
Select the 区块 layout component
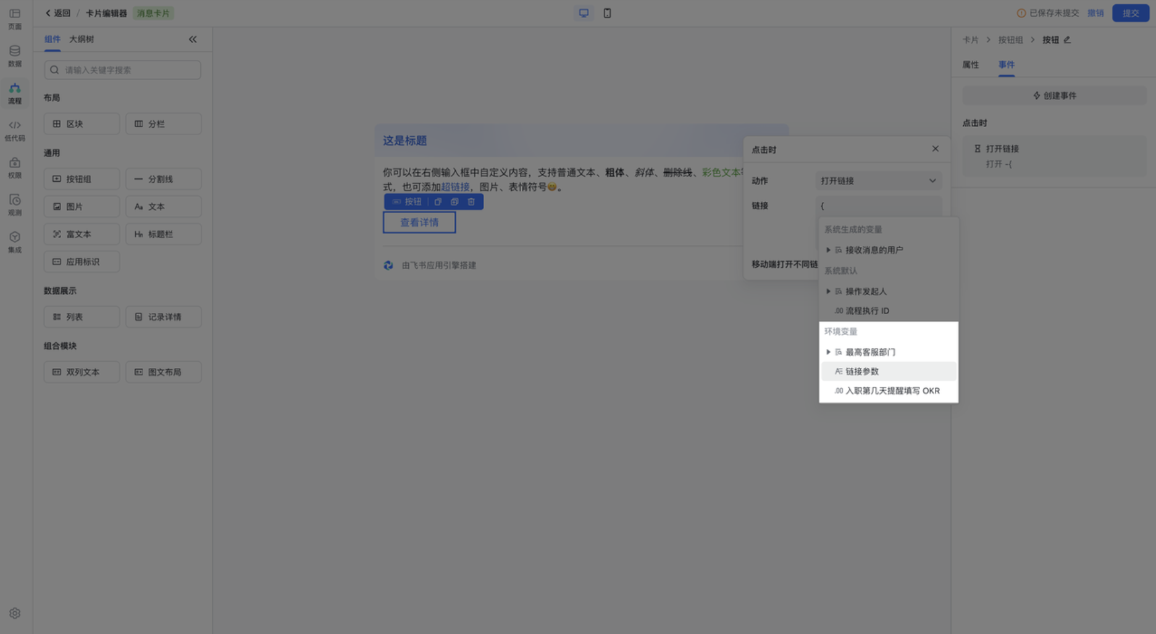pyautogui.click(x=82, y=124)
